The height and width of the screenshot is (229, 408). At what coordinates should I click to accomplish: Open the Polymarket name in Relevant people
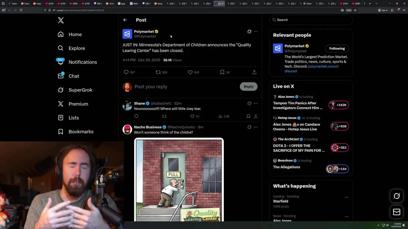pyautogui.click(x=295, y=46)
